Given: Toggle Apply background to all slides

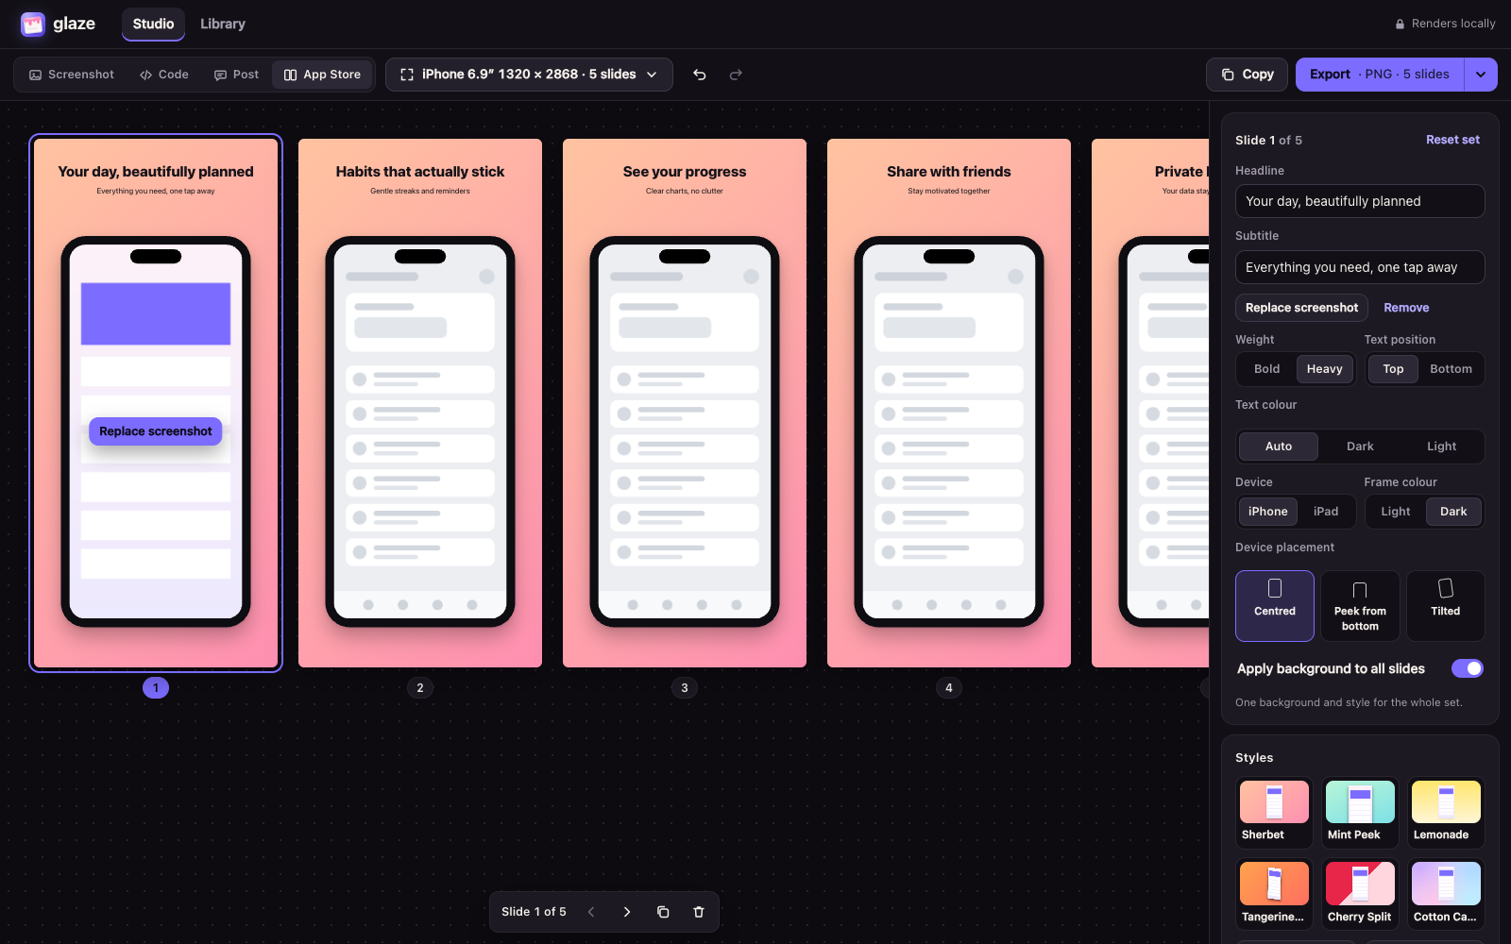Looking at the screenshot, I should 1468,668.
